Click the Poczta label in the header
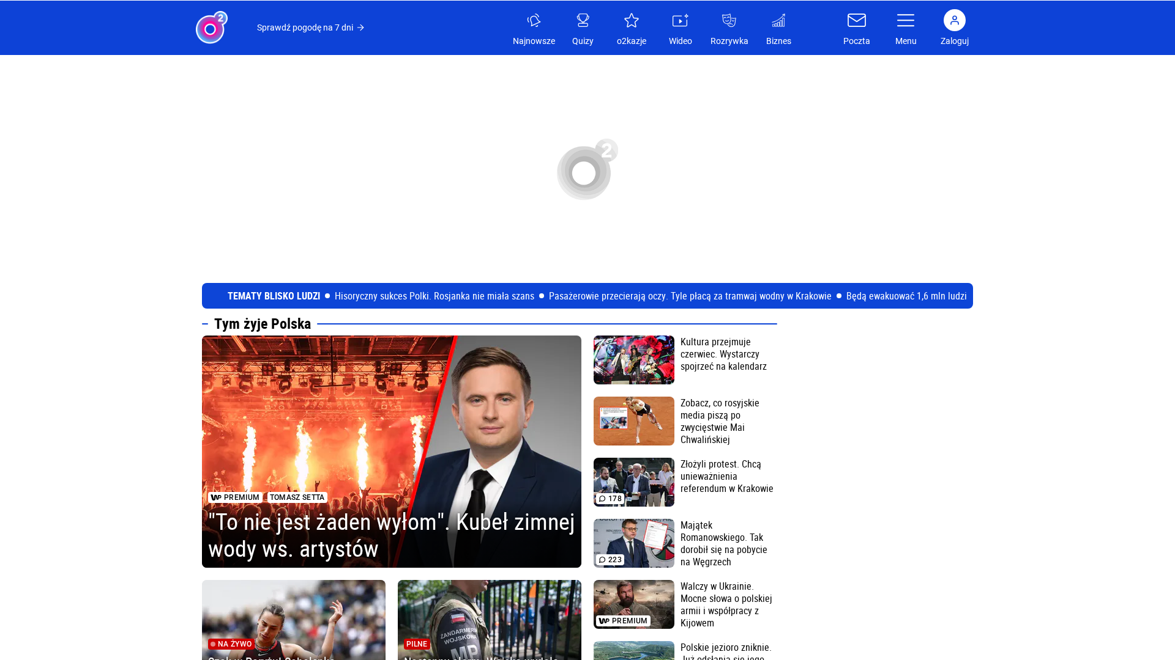This screenshot has height=660, width=1175. tap(857, 41)
